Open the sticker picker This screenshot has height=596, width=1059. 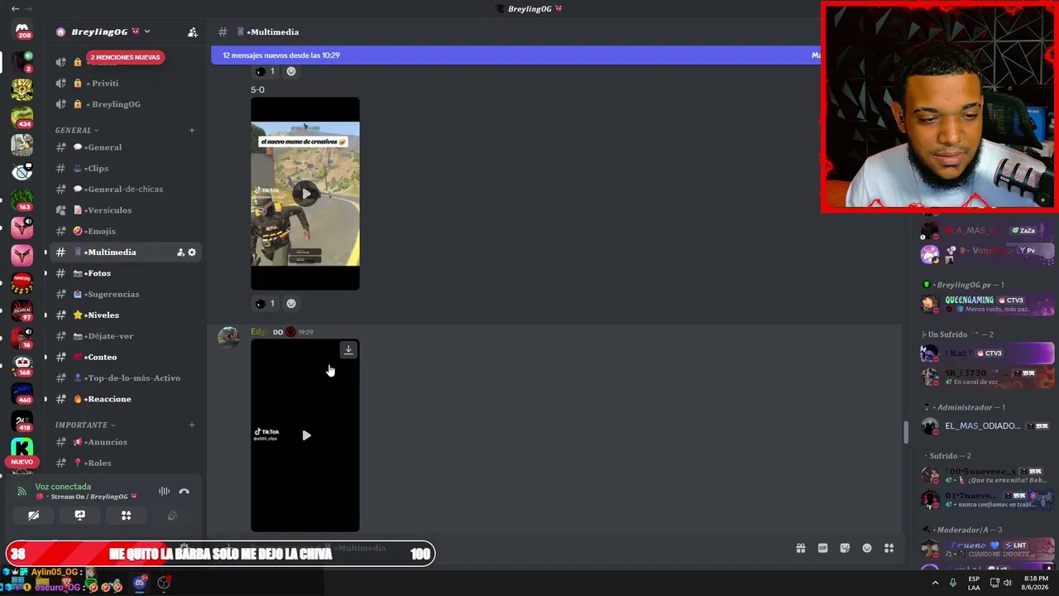pos(845,548)
